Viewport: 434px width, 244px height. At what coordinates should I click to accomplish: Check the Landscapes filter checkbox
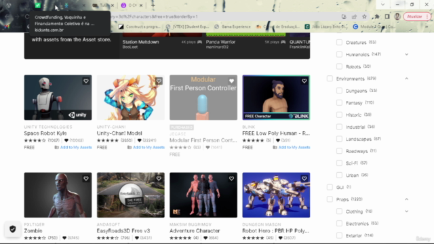pyautogui.click(x=339, y=139)
